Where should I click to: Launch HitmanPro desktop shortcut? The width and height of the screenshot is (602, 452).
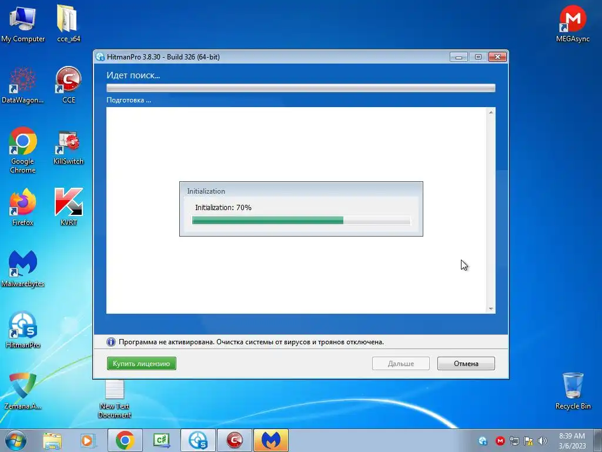click(23, 330)
